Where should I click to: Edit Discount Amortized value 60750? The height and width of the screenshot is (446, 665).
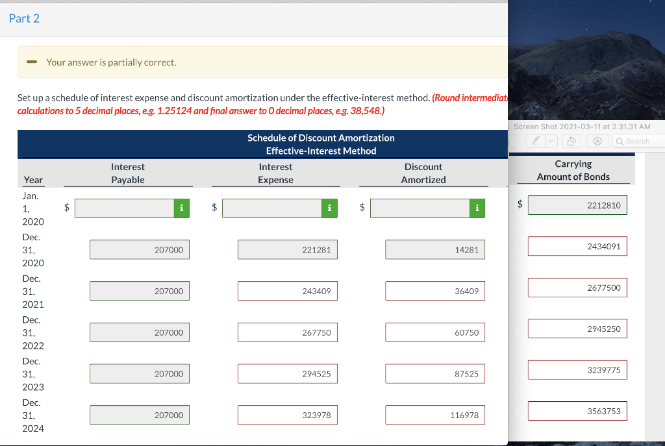[435, 332]
